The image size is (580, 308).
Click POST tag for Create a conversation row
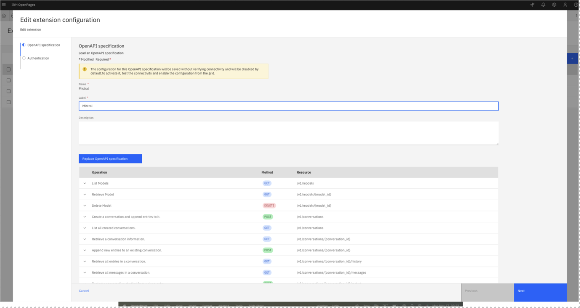pos(268,217)
